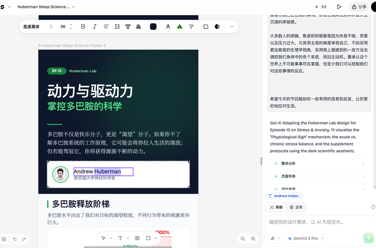Image resolution: width=376 pixels, height=248 pixels.
Task: Open the dark navy fill color swatch
Action: click(x=153, y=27)
